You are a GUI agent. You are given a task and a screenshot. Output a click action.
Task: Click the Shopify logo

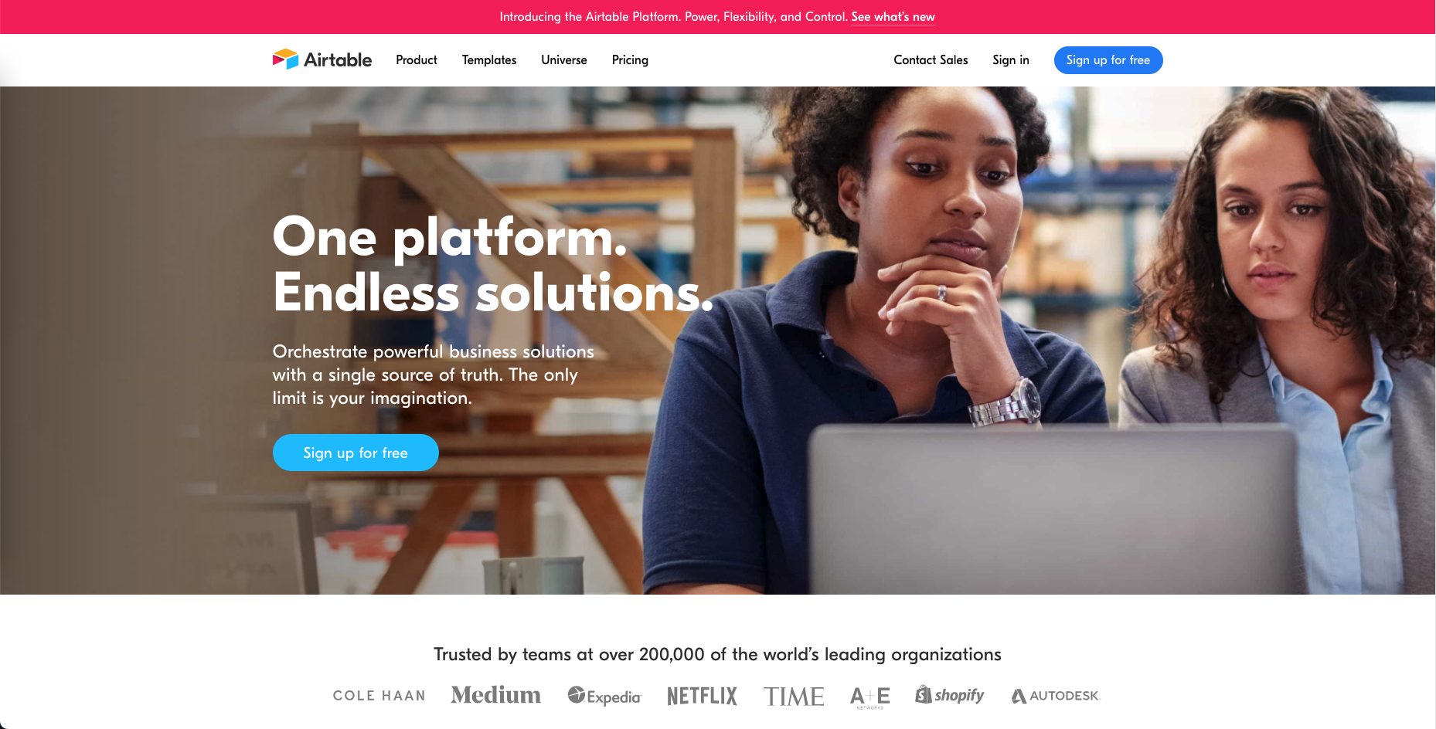pyautogui.click(x=950, y=695)
